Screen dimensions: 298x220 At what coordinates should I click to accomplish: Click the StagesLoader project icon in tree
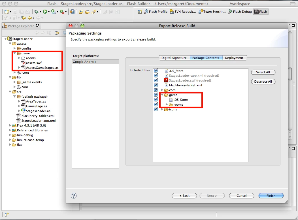pos(10,39)
